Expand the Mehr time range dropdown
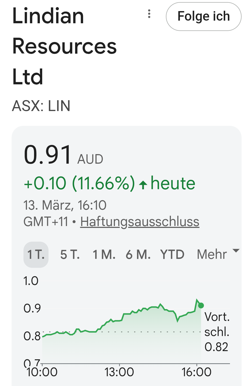Viewport: 250px width, 386px height. point(212,255)
